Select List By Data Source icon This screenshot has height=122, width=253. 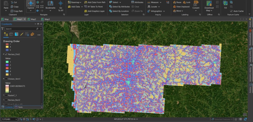[x=11, y=34]
